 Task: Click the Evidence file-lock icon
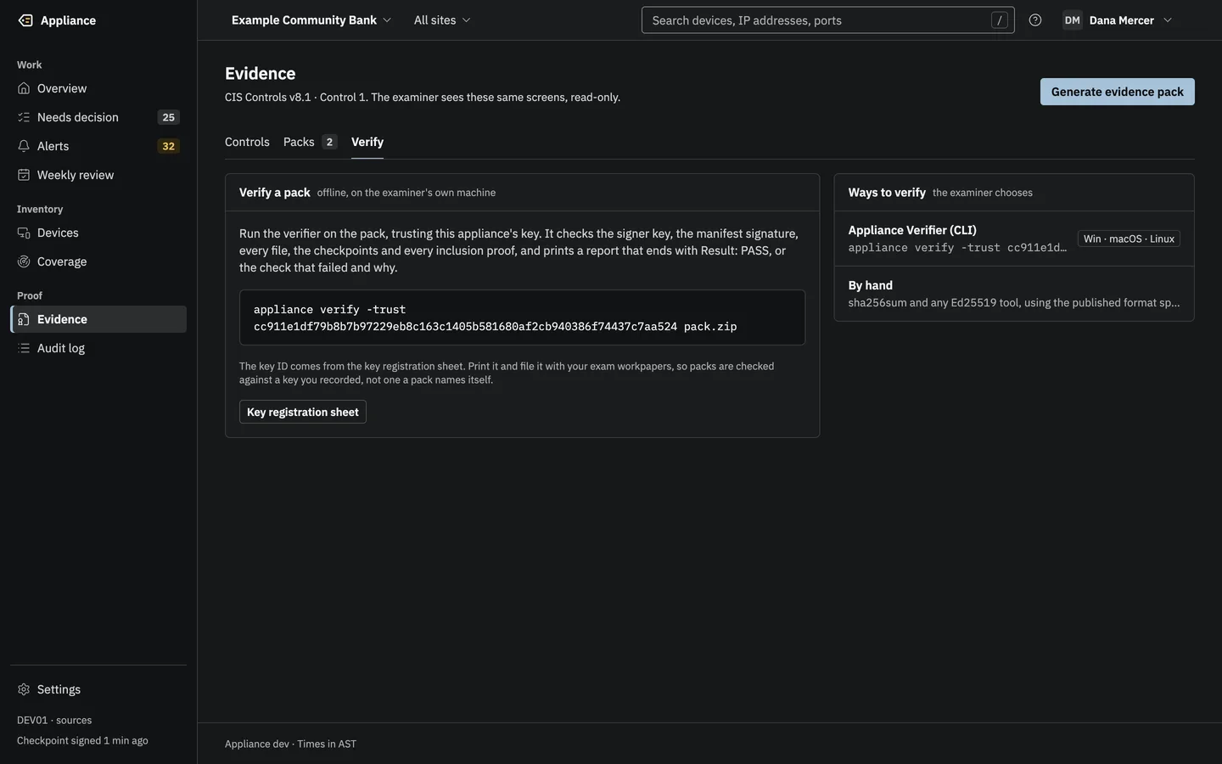tap(24, 319)
